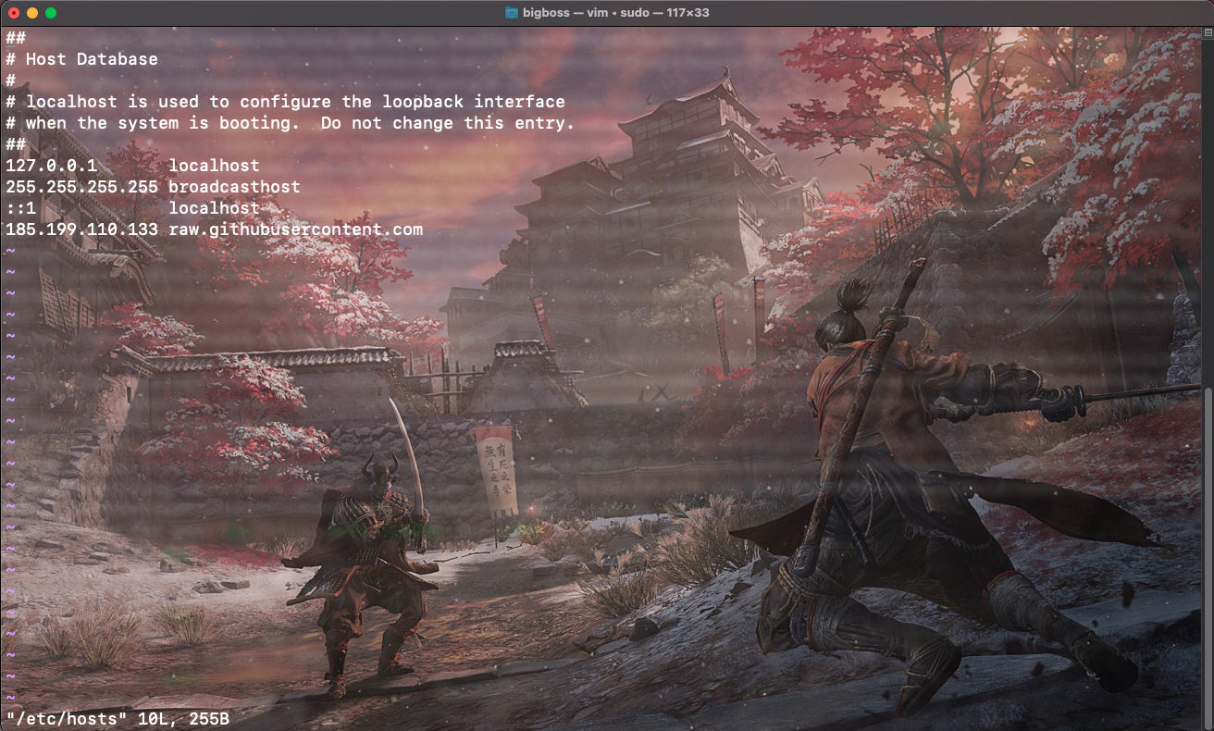Click 'localhost' on the 127.0.0.1 line
The height and width of the screenshot is (731, 1214).
click(x=214, y=166)
